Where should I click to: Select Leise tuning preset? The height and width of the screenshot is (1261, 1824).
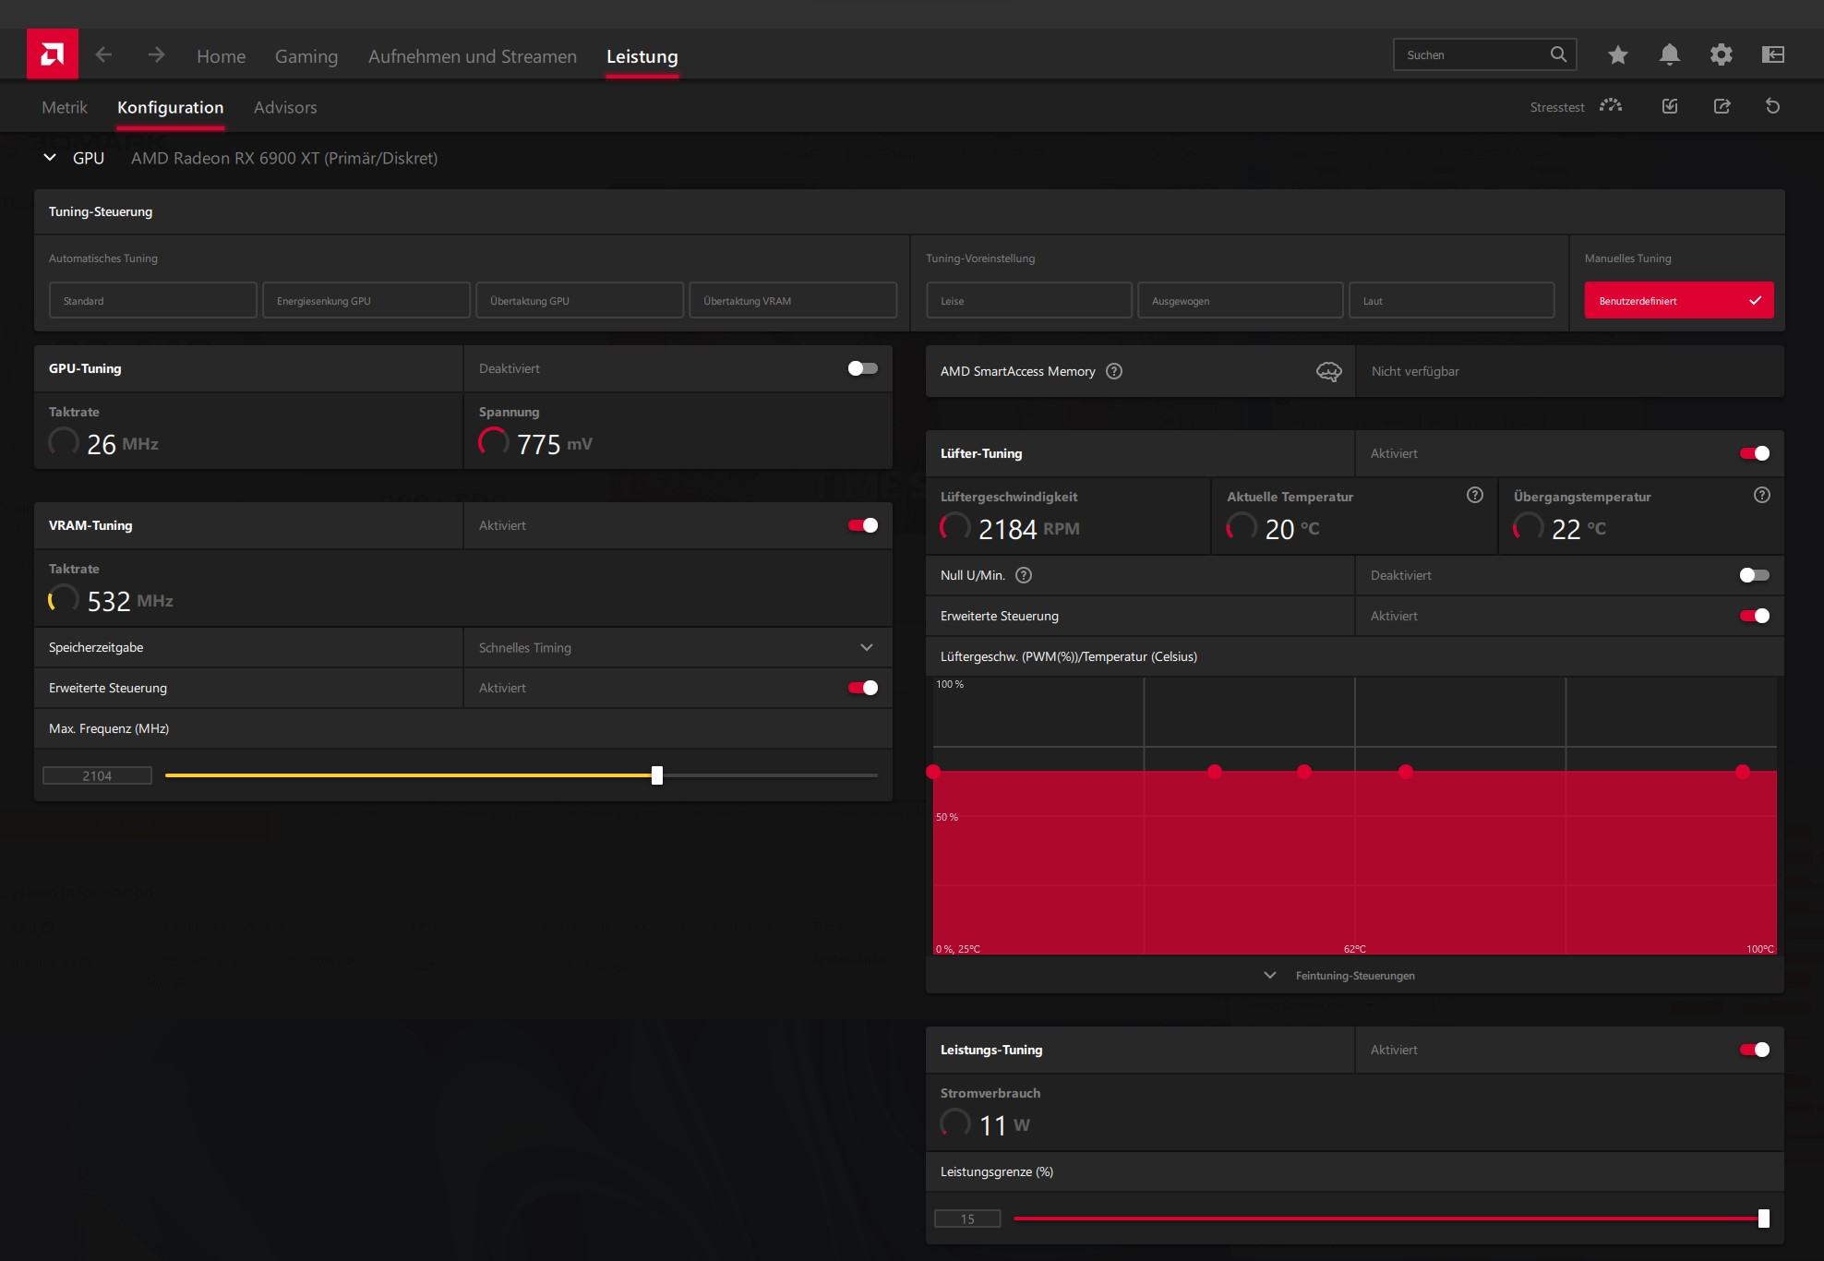point(1028,300)
